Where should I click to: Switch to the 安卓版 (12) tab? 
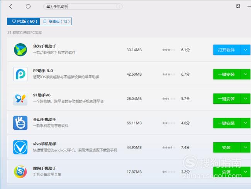(56, 21)
